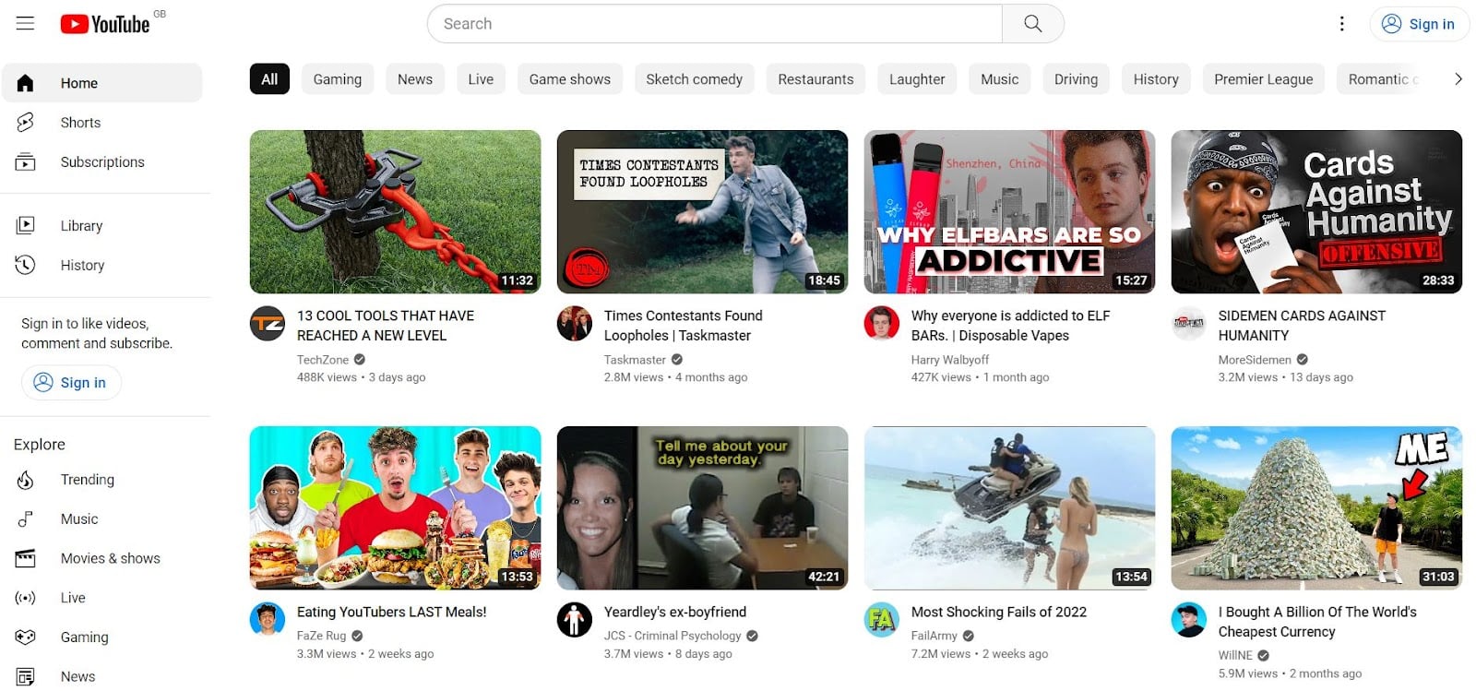The image size is (1476, 691).
Task: Click the Live broadcast icon in sidebar
Action: [x=25, y=598]
